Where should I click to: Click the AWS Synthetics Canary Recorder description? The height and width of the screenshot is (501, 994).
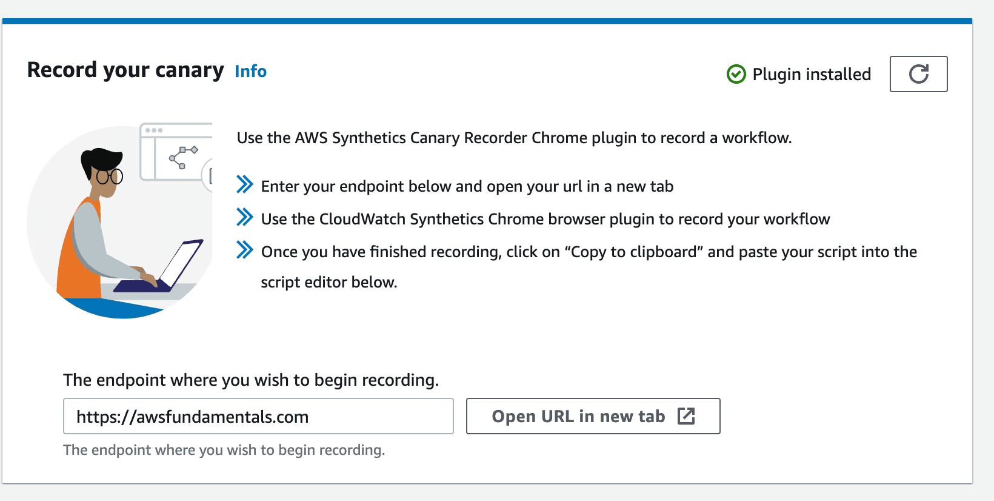(514, 138)
